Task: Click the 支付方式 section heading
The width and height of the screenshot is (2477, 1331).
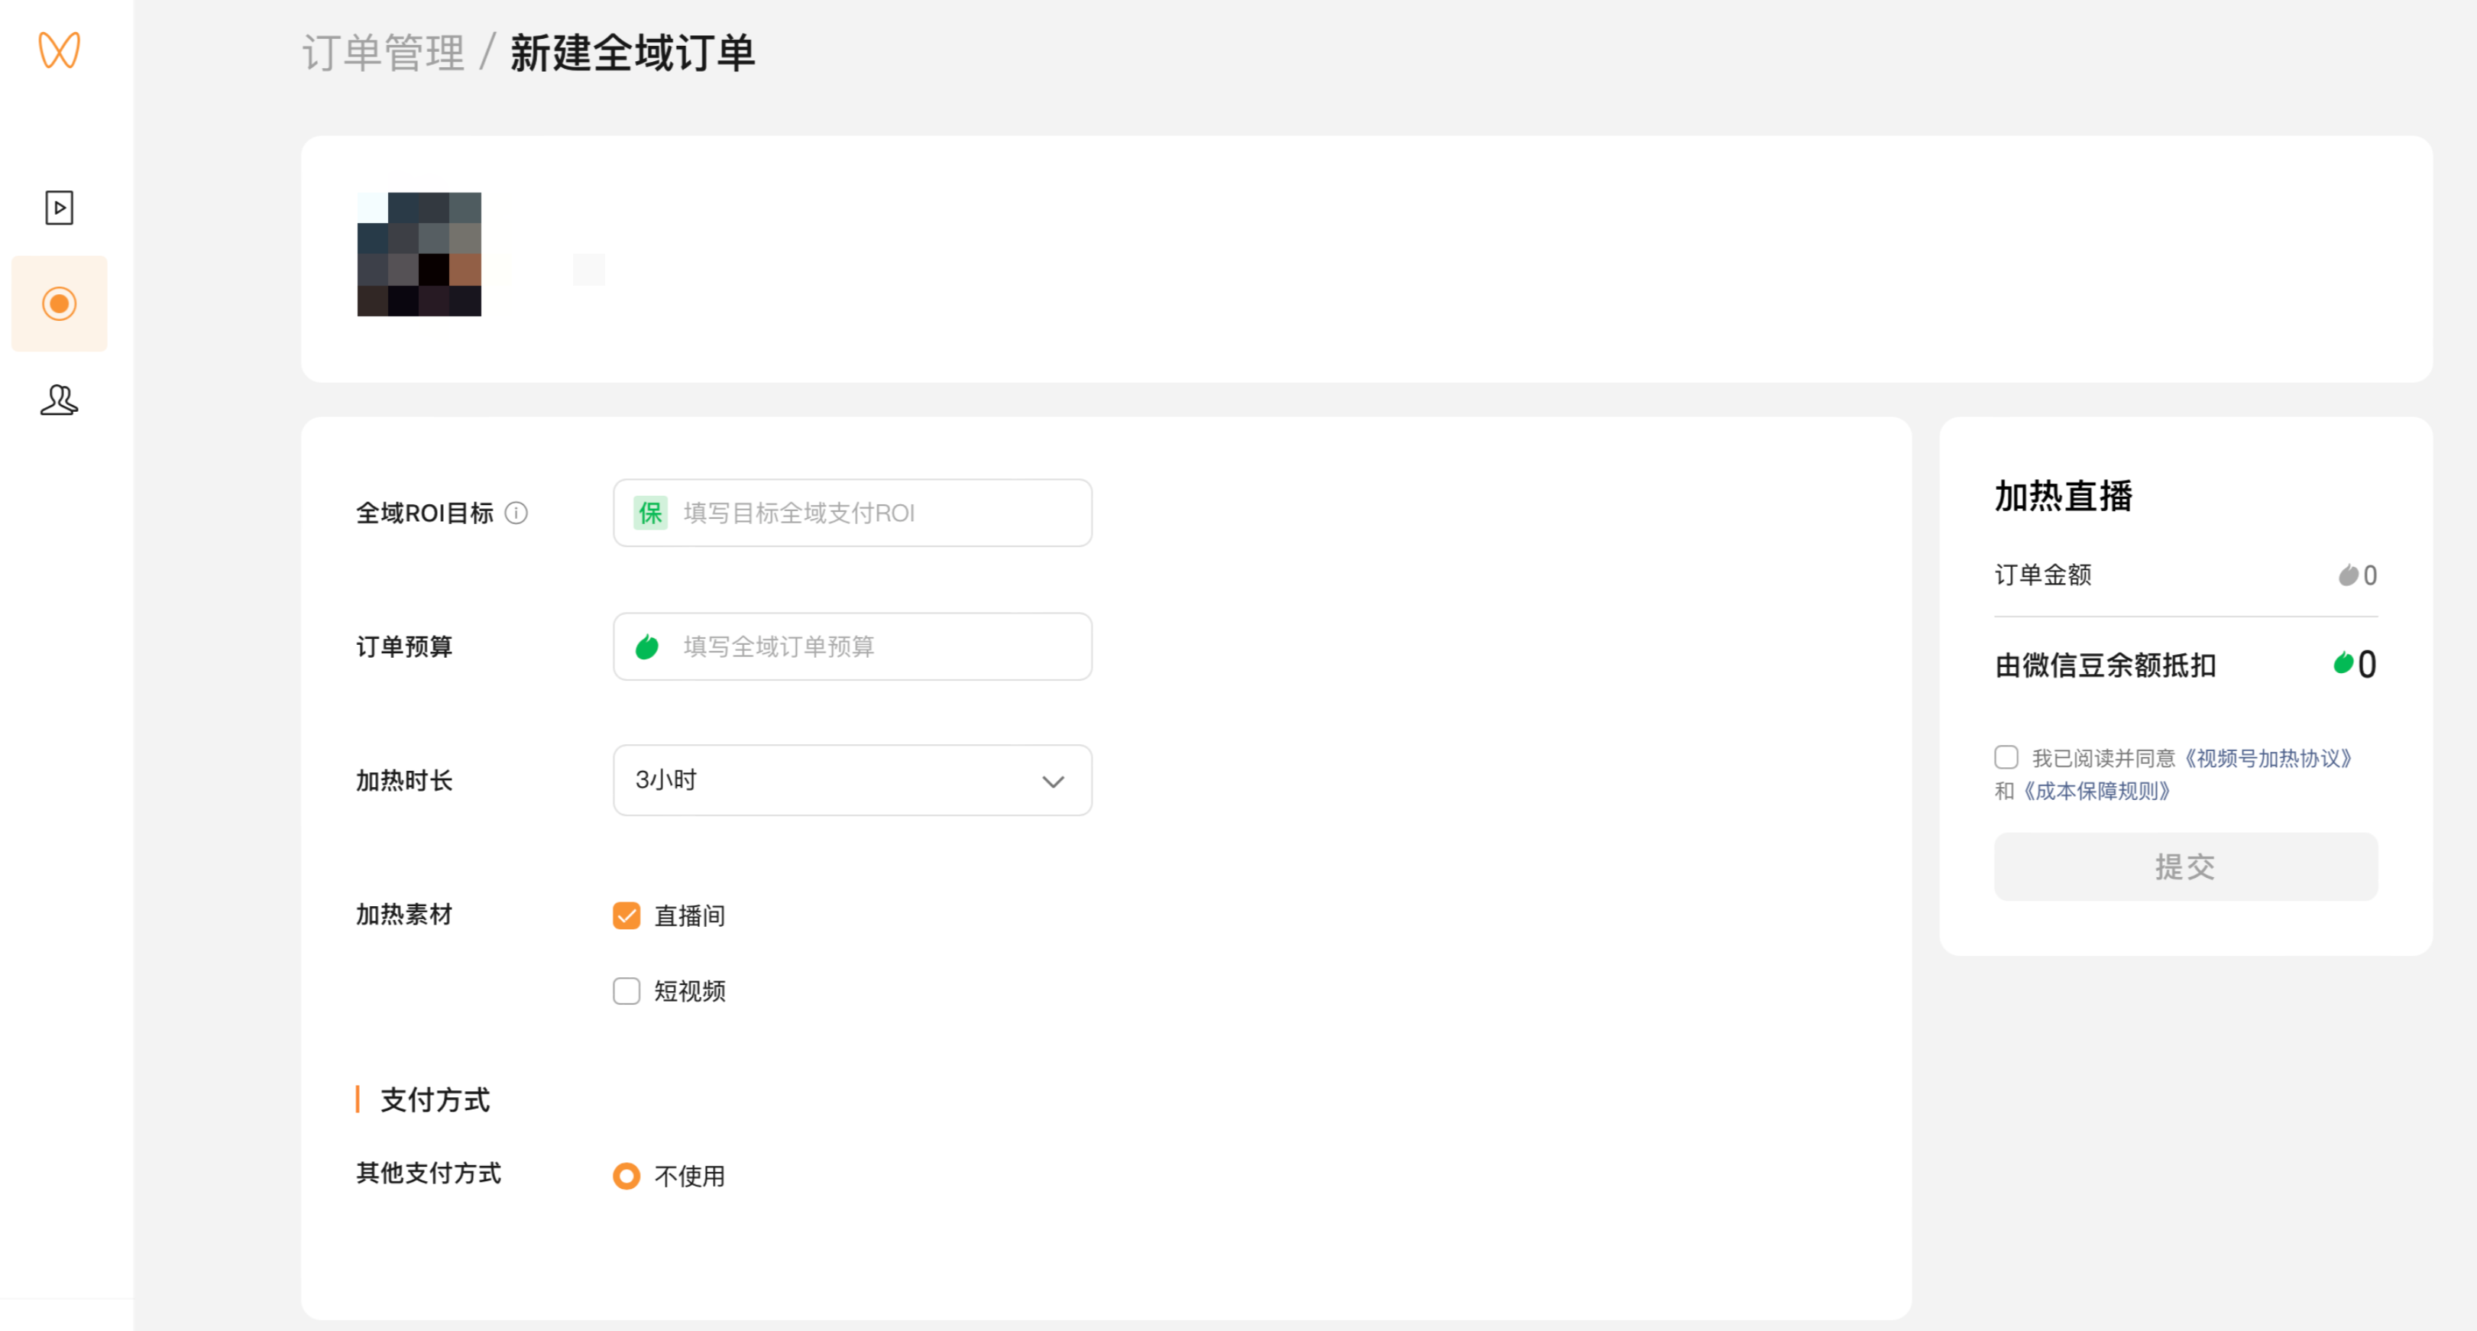Action: pyautogui.click(x=435, y=1099)
